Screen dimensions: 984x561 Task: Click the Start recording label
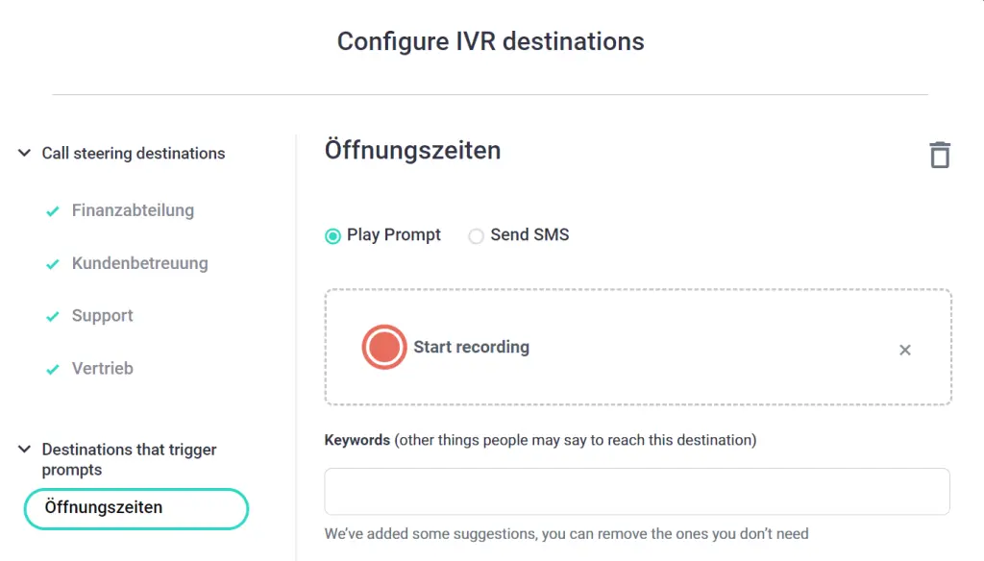[x=471, y=347]
